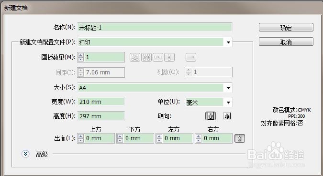Increase top bleed 上方 with up stepper
Viewport: 323px width, 176px height.
tap(81, 136)
